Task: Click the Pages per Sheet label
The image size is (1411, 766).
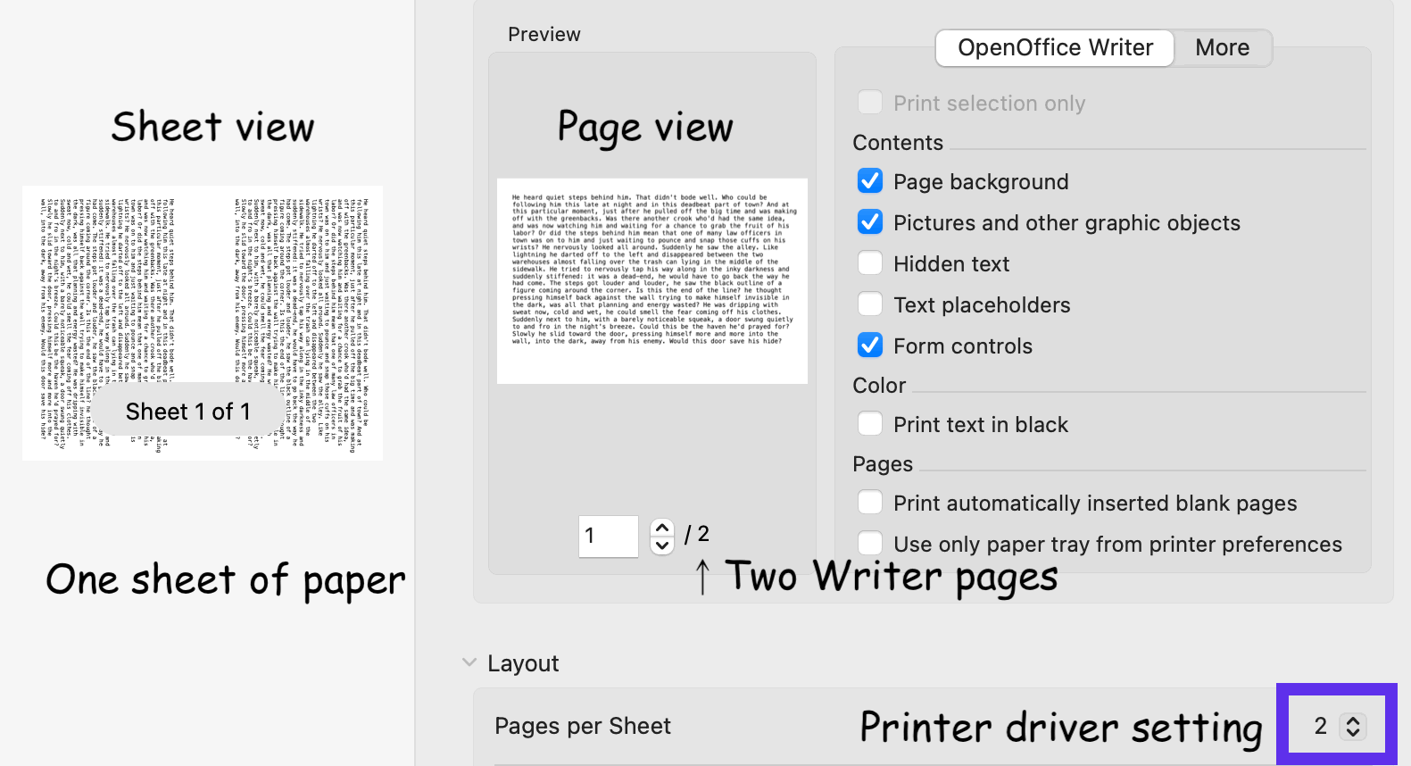Action: point(583,727)
